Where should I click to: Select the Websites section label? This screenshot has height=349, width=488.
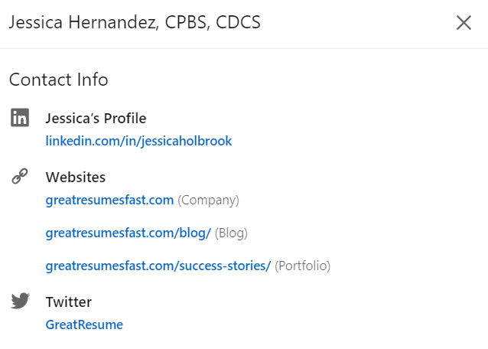click(76, 177)
